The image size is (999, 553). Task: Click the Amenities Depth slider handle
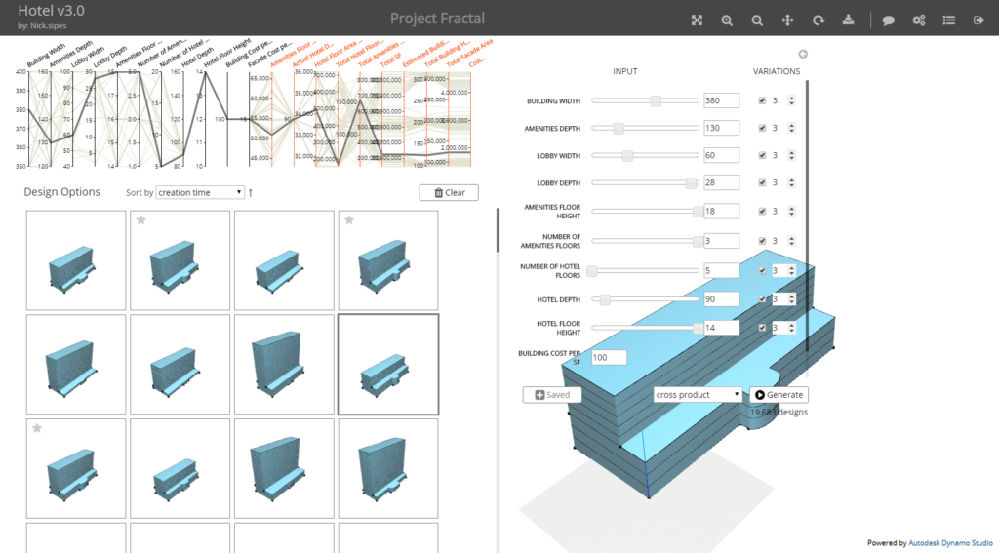click(x=618, y=128)
